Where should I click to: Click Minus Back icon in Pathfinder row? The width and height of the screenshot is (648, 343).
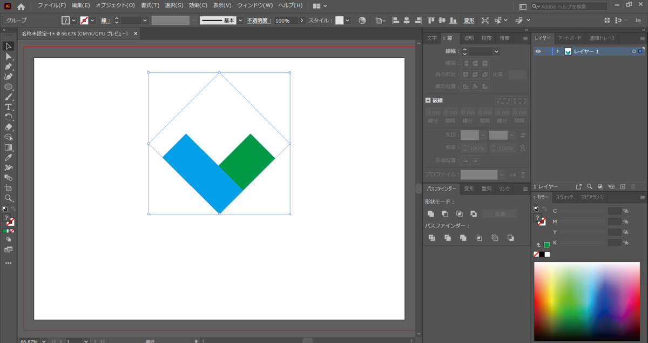pos(511,238)
